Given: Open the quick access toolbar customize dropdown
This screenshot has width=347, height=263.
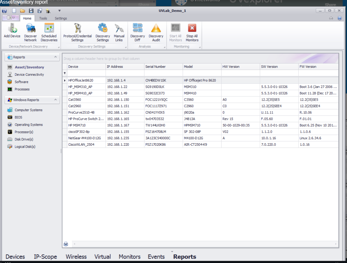Looking at the screenshot, I should click(59, 11).
